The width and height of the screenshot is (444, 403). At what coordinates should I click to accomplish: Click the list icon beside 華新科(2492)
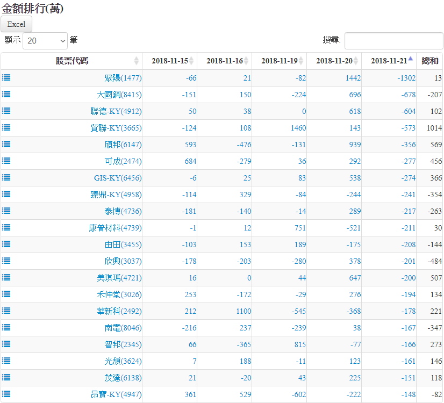coord(6,311)
